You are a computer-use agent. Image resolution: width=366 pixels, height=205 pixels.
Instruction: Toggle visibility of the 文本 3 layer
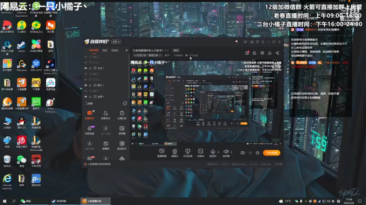point(86,62)
